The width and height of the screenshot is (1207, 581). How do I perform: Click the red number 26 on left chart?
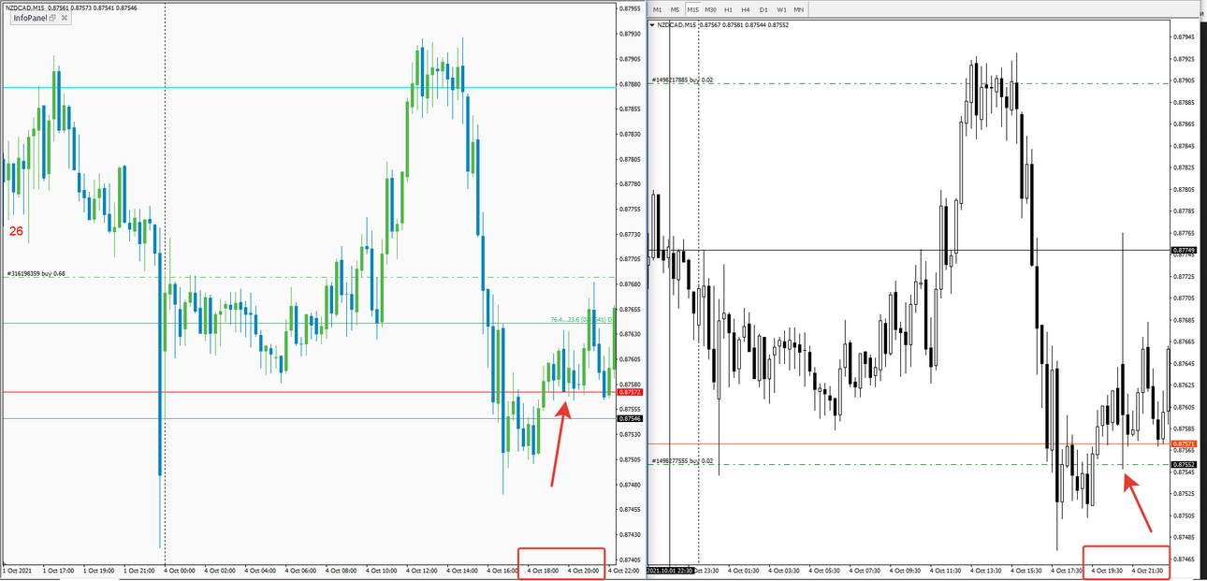(x=17, y=230)
